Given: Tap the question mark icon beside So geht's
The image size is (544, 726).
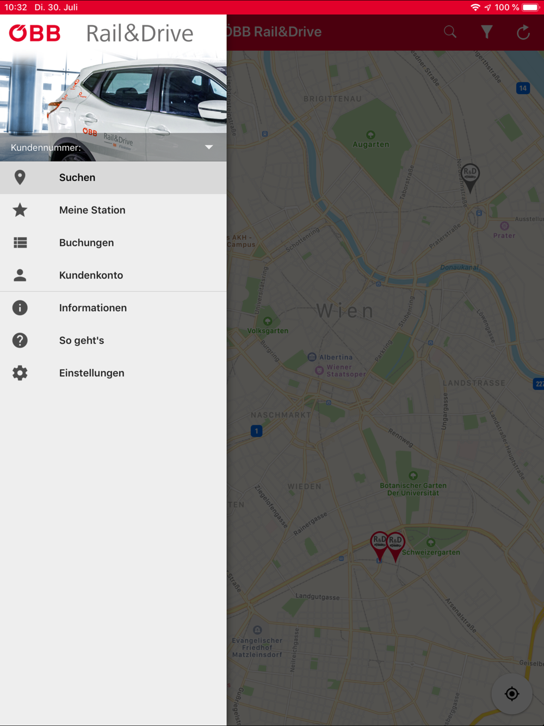Looking at the screenshot, I should coord(20,341).
